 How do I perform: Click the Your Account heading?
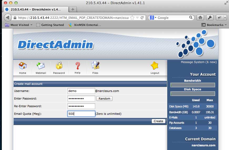(x=203, y=74)
